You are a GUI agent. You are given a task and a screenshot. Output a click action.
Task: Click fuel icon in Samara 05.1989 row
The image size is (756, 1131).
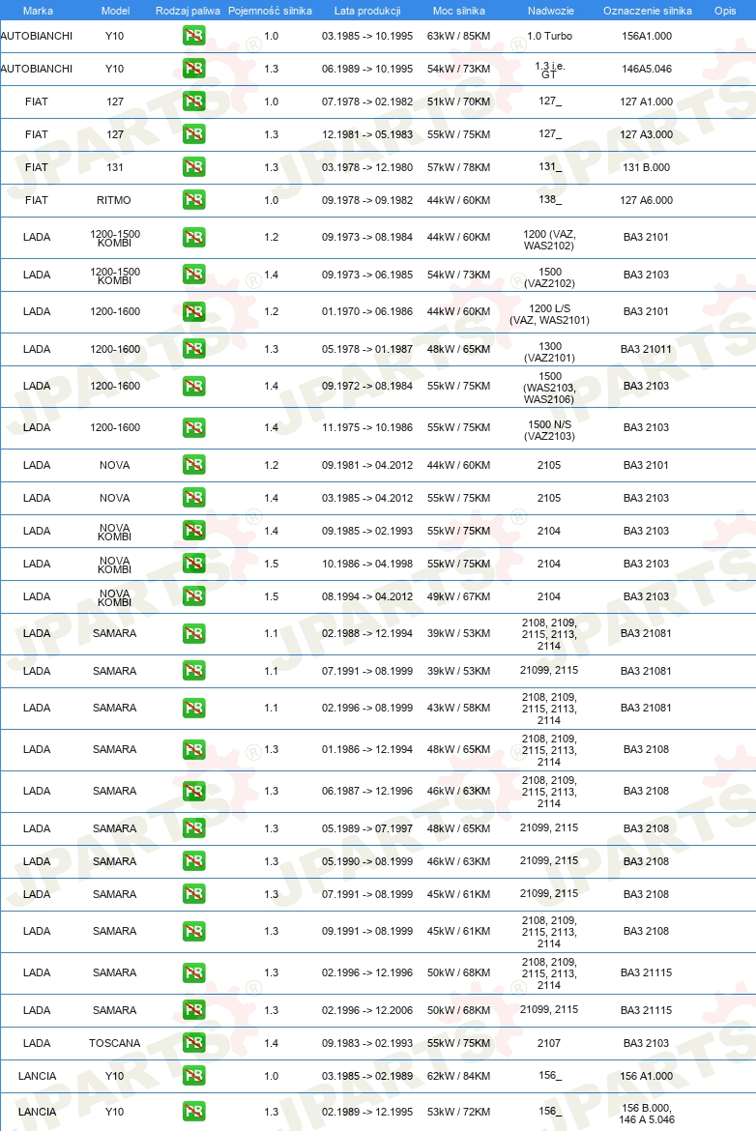[x=194, y=828]
